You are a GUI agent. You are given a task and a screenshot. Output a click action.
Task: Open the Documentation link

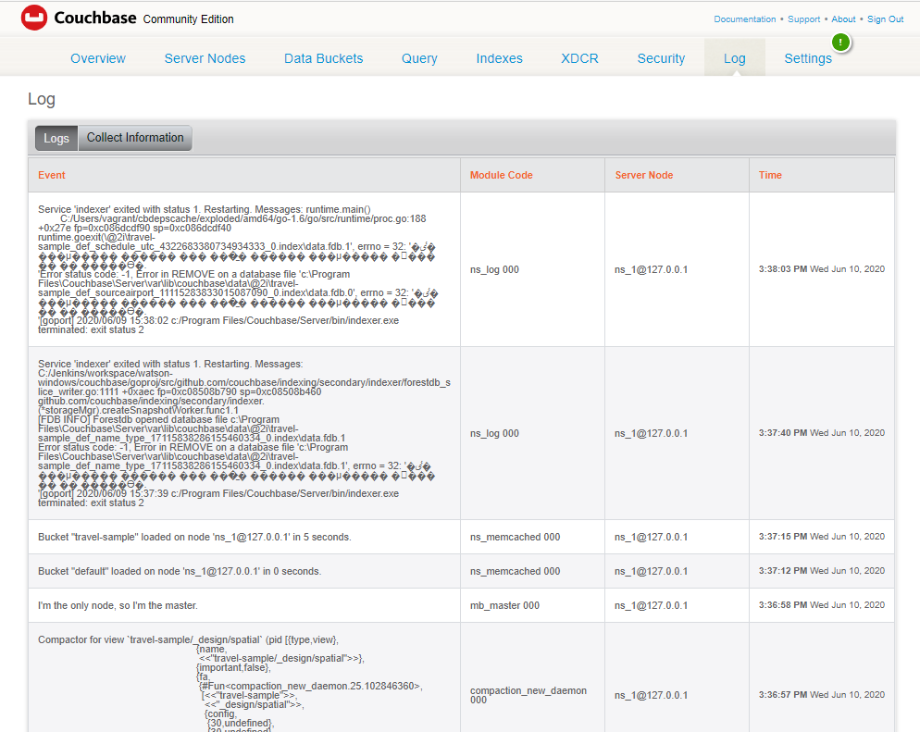[x=744, y=19]
